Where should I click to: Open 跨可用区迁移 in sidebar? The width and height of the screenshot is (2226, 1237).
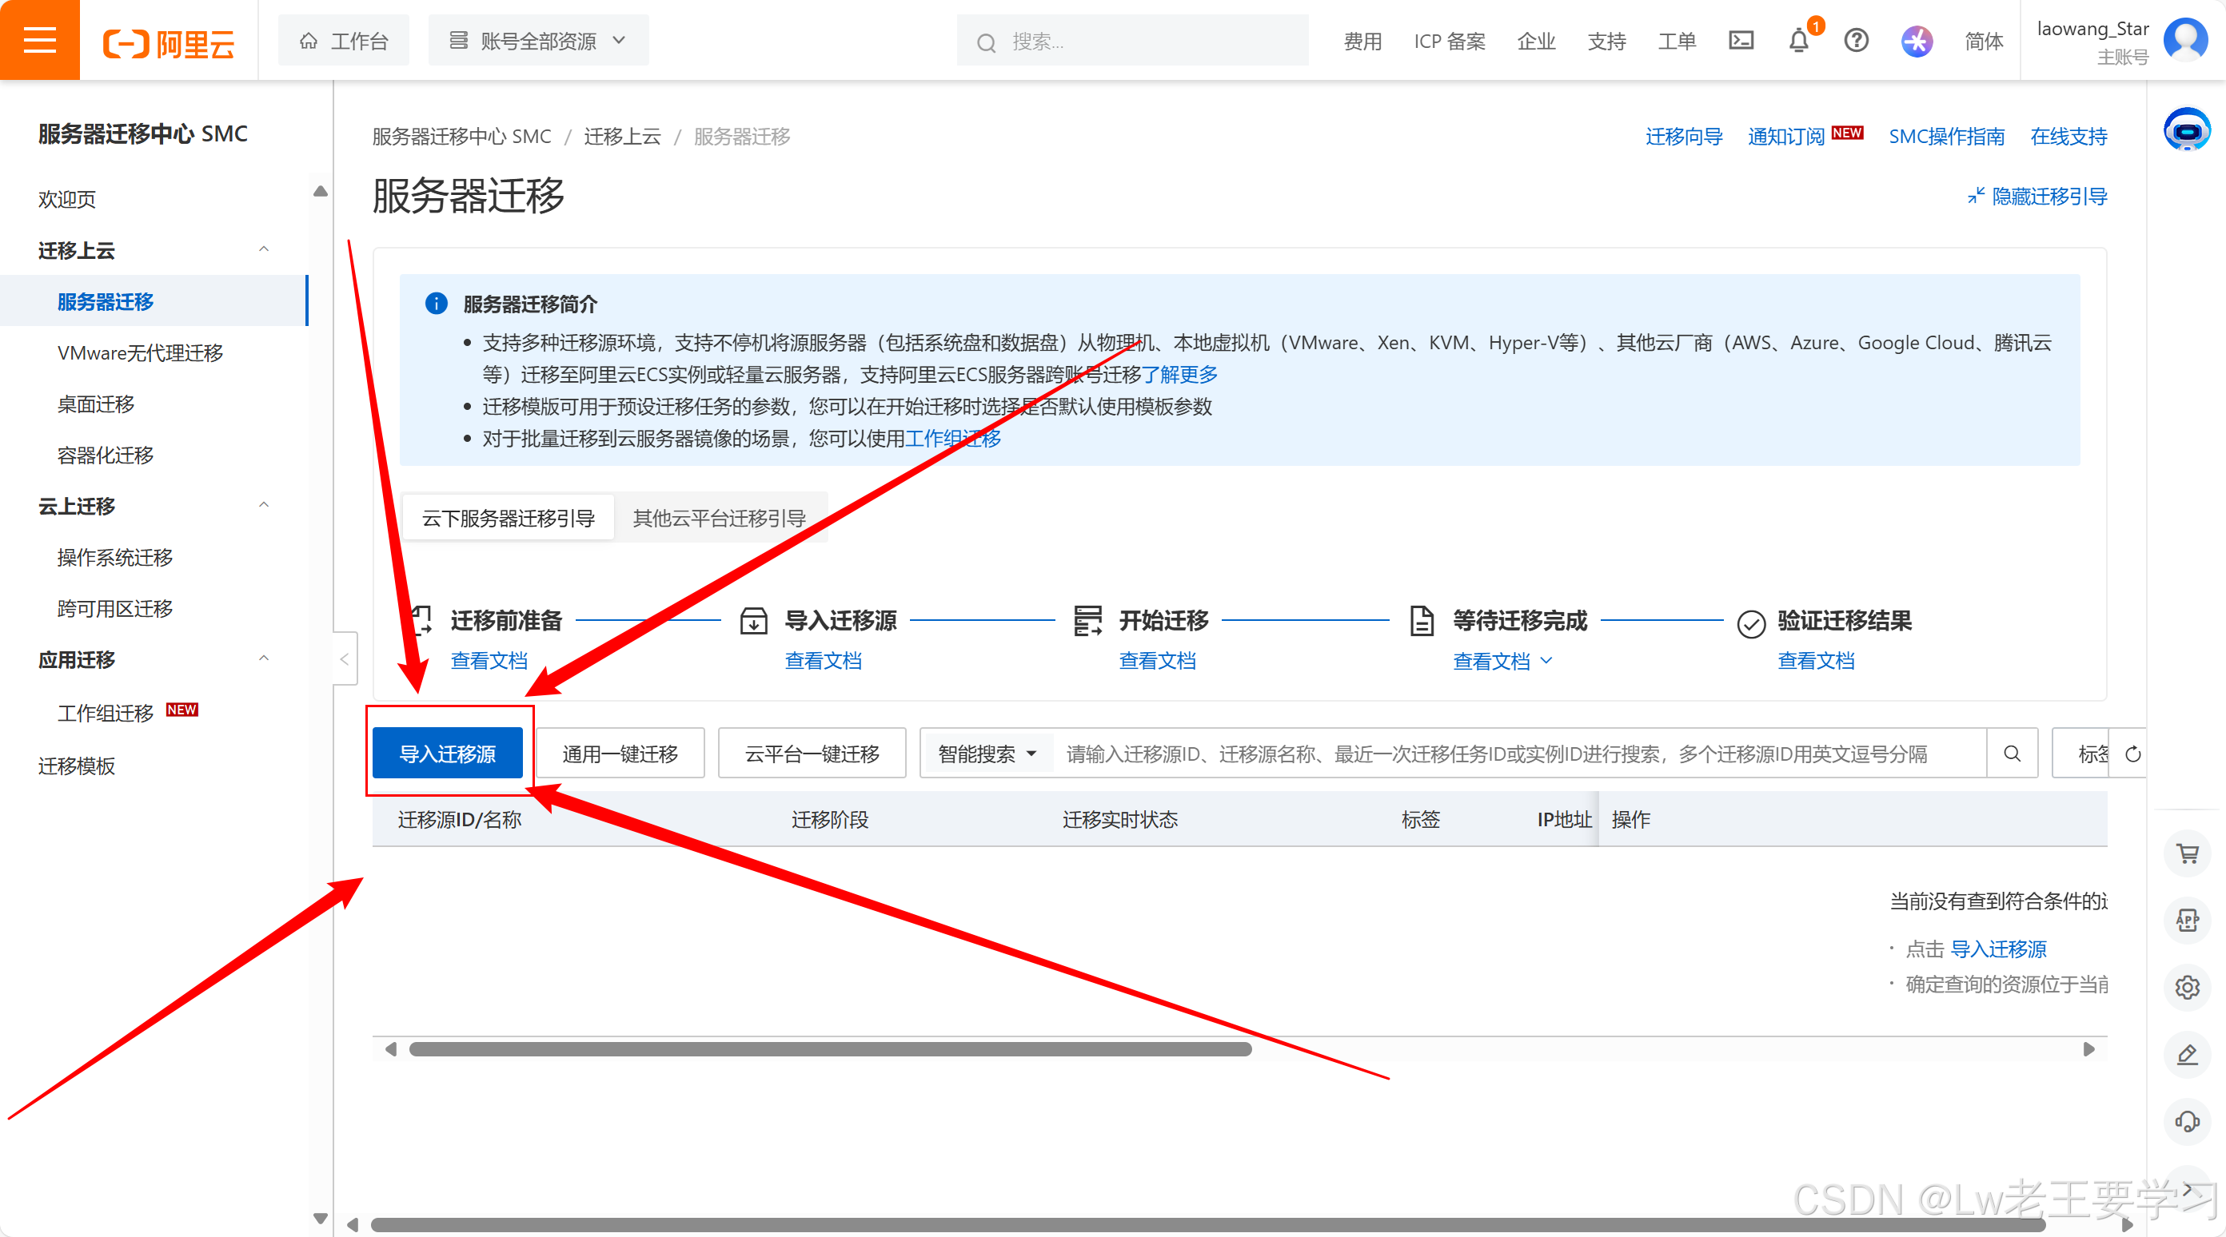[114, 609]
